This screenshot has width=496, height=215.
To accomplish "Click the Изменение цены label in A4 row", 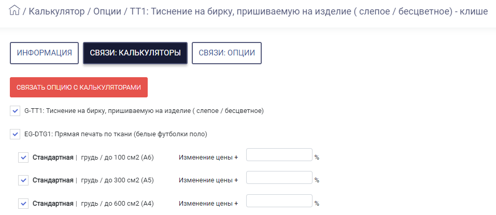I will (x=208, y=204).
